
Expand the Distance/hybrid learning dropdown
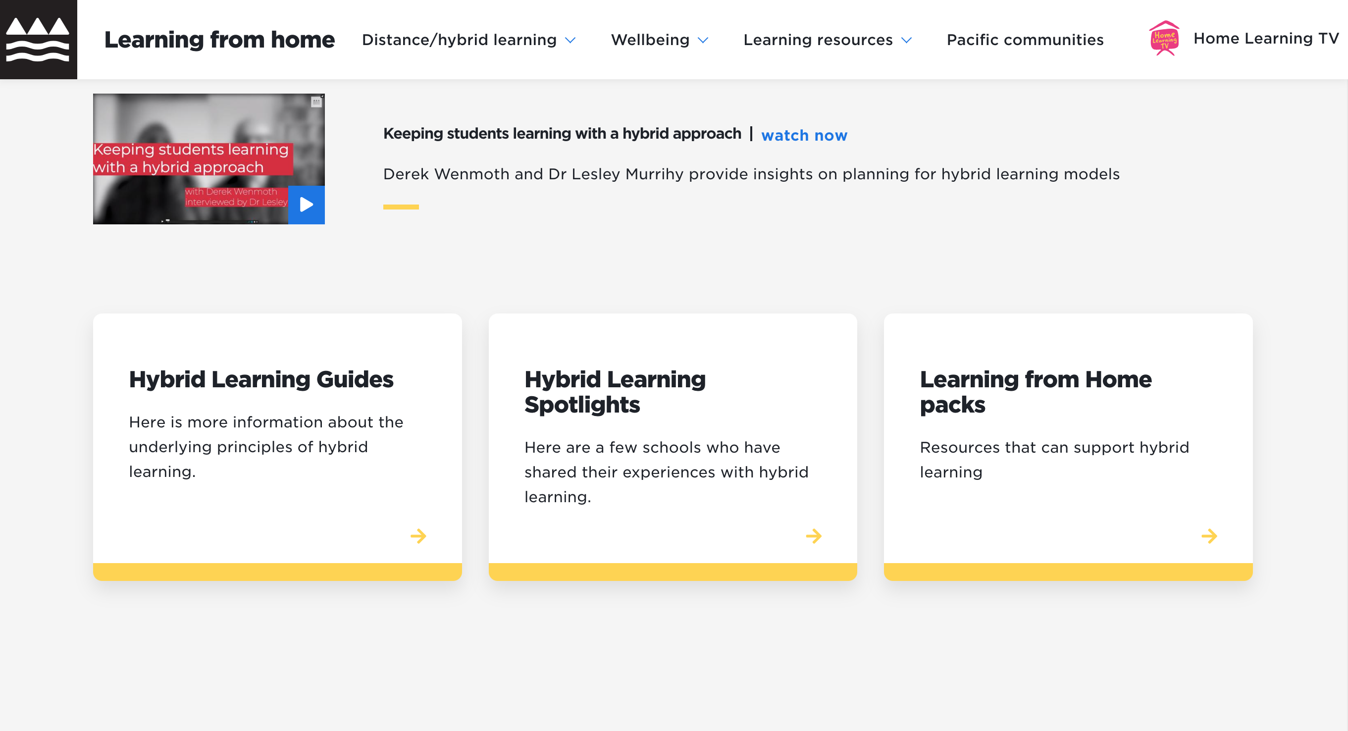click(570, 40)
